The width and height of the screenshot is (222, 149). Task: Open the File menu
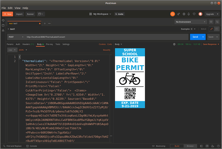pos(4,8)
